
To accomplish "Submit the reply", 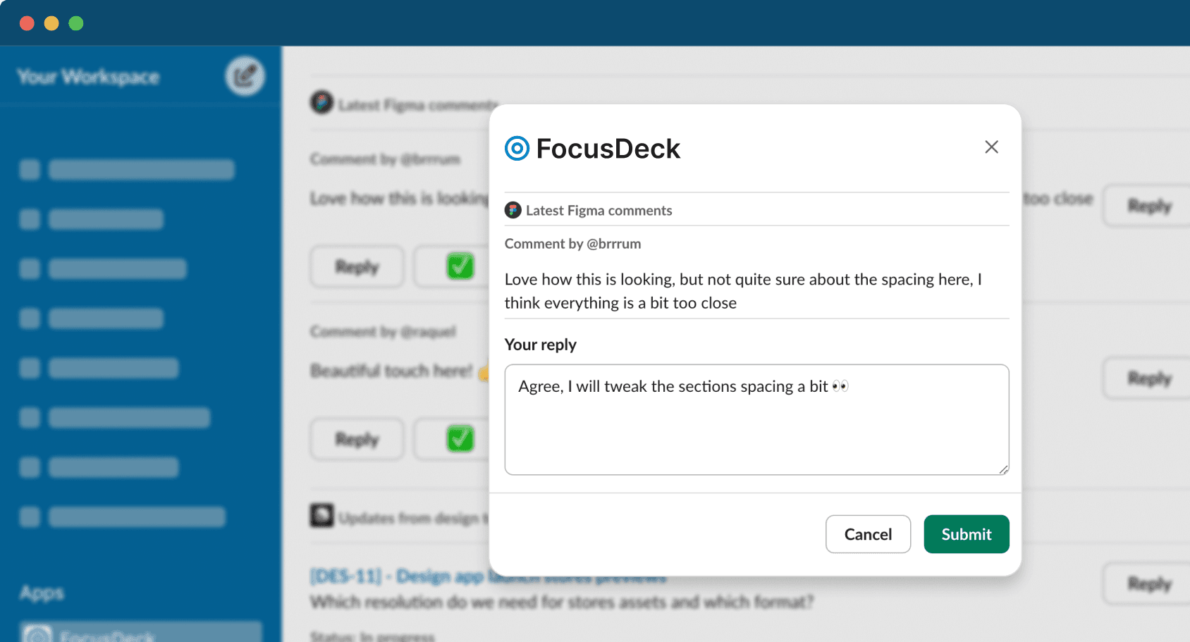I will 966,534.
